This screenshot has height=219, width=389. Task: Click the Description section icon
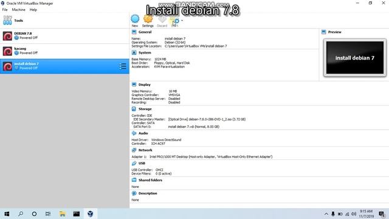pyautogui.click(x=134, y=193)
